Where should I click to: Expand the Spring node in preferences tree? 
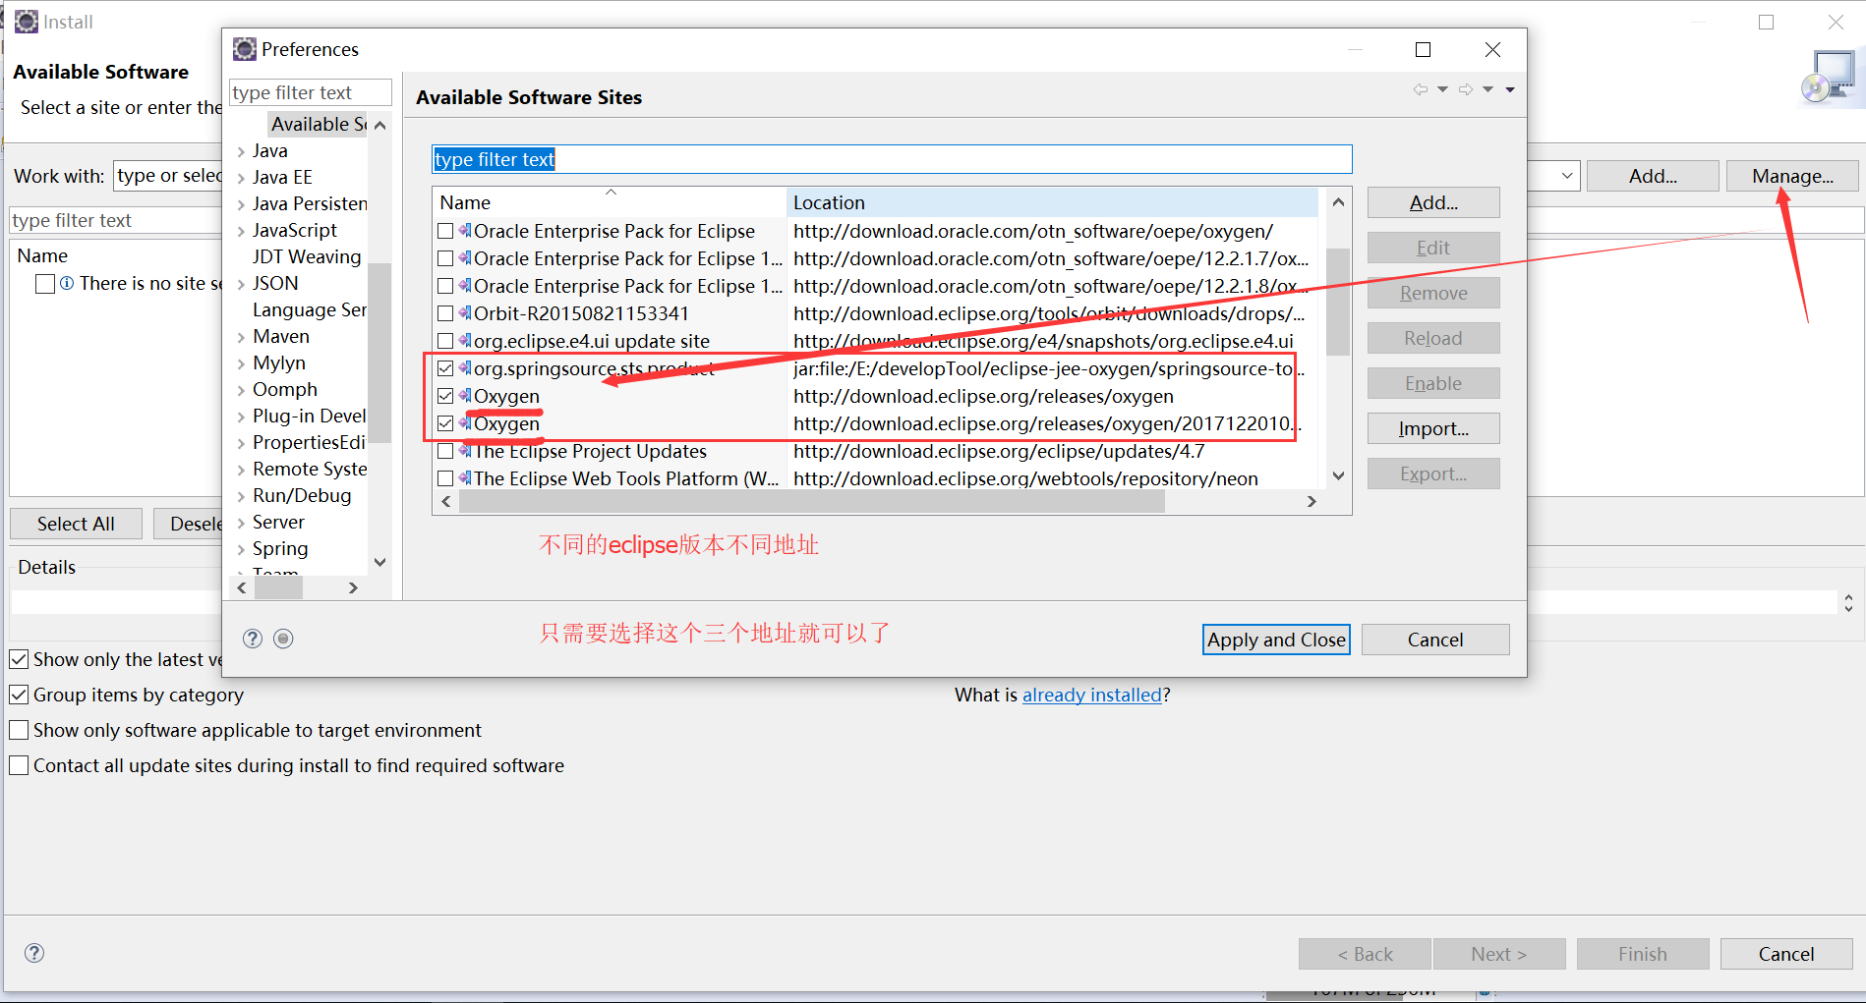click(242, 548)
